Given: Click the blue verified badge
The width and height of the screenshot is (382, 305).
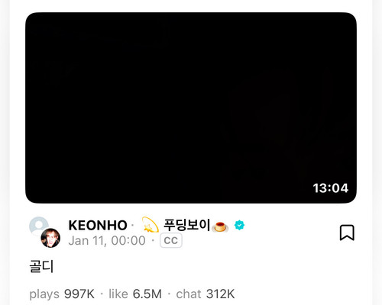Looking at the screenshot, I should (x=239, y=225).
